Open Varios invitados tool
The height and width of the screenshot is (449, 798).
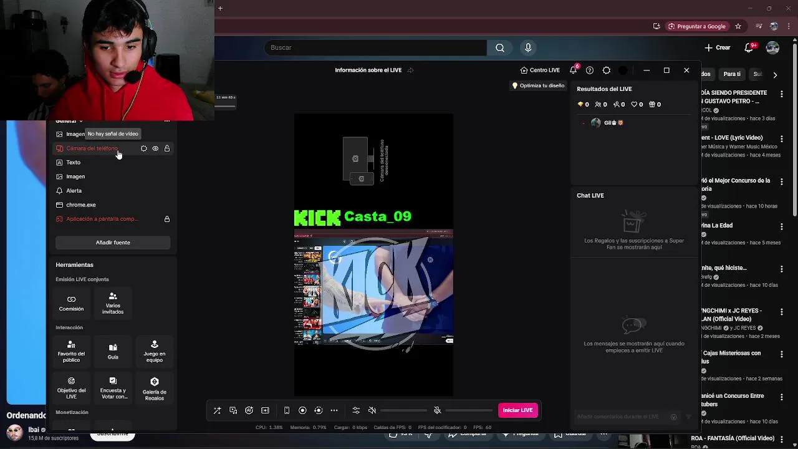pos(113,303)
